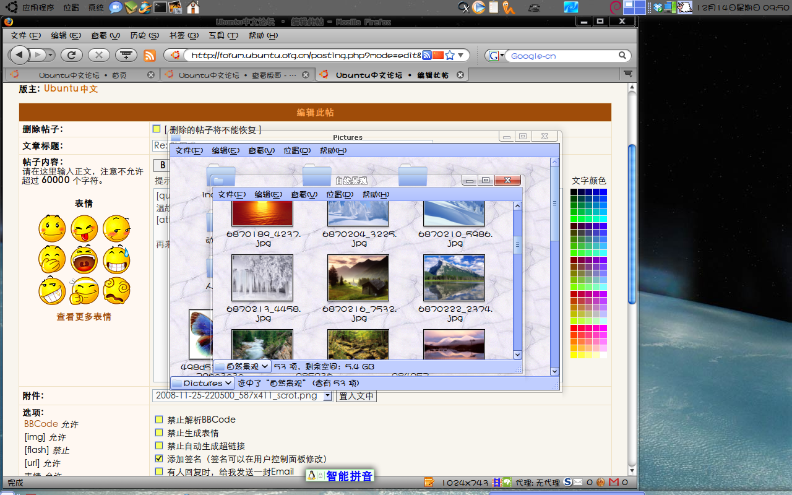Open the attachment file dropdown list
The height and width of the screenshot is (495, 792).
click(328, 396)
